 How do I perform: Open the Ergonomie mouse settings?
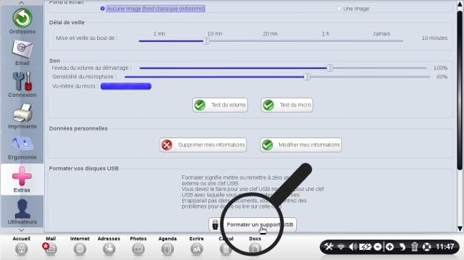click(22, 147)
